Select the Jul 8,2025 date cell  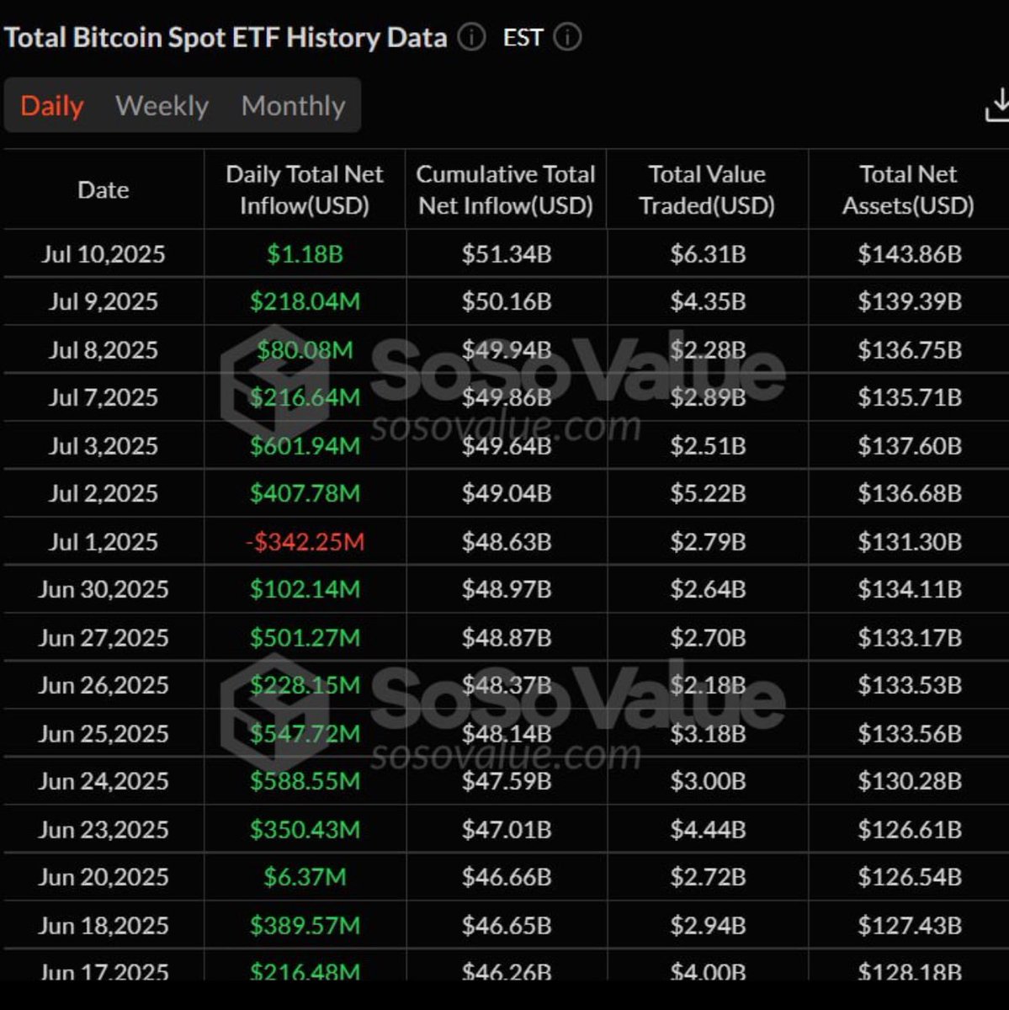click(x=104, y=350)
